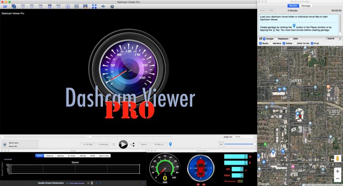The height and width of the screenshot is (186, 343).
Task: Click the movie playback position slider
Action: pyautogui.click(x=44, y=137)
